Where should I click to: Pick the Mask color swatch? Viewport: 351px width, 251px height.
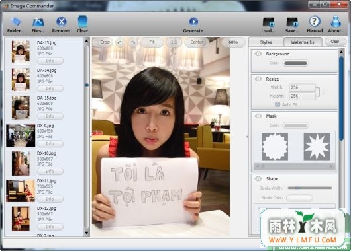(x=295, y=126)
